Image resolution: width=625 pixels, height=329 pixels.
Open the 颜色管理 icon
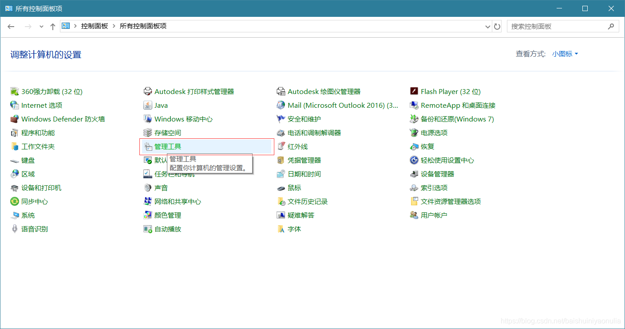(x=148, y=215)
